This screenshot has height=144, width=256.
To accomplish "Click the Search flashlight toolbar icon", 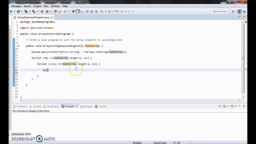I will (x=65, y=12).
